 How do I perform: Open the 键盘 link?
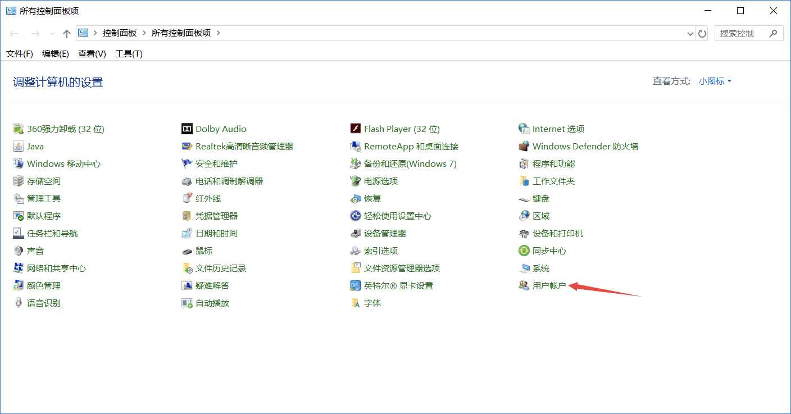[x=541, y=198]
